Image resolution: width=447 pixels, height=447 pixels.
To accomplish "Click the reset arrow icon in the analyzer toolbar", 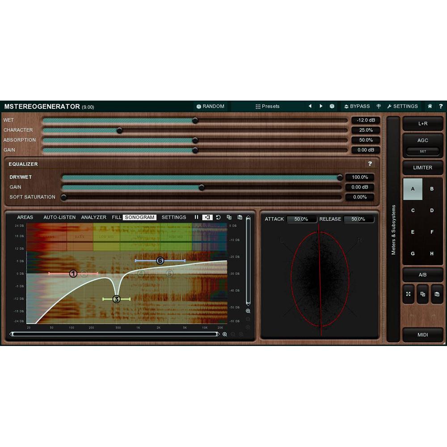I will pyautogui.click(x=218, y=217).
